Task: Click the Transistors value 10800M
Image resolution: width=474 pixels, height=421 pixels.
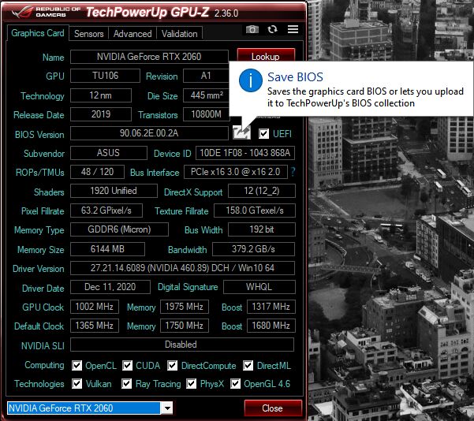Action: tap(207, 114)
